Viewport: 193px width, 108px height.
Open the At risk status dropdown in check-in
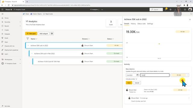click(180, 75)
